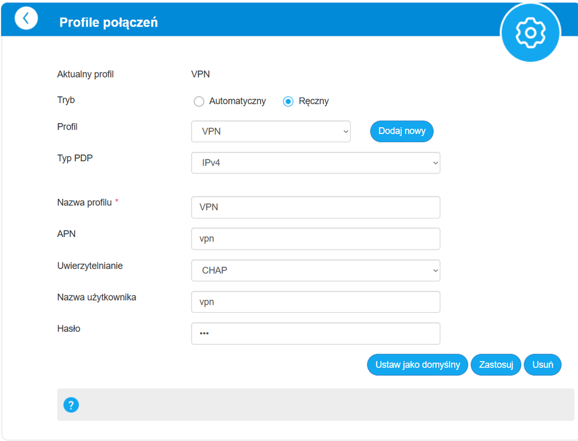Viewport: 578px width, 441px height.
Task: Delete profile with Usuń button
Action: click(x=542, y=365)
